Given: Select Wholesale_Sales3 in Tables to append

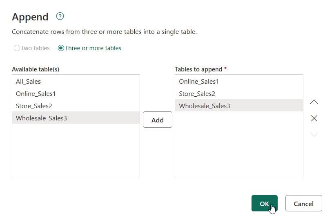Looking at the screenshot, I should (x=239, y=106).
